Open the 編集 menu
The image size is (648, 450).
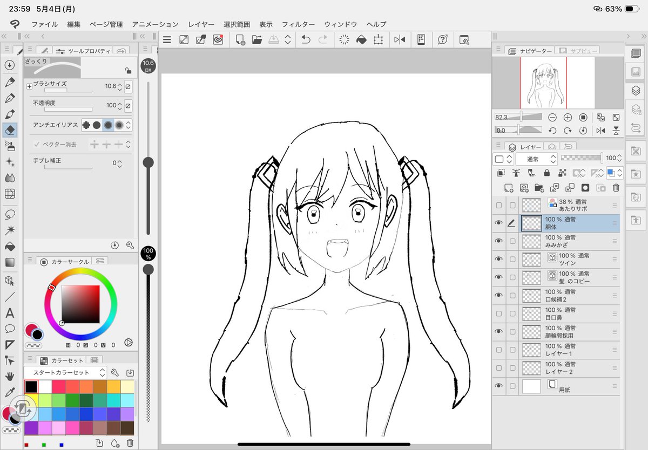point(74,24)
